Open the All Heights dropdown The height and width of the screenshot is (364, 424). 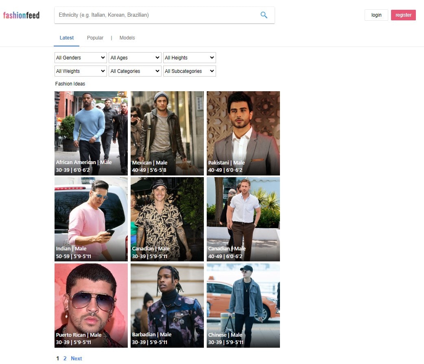189,57
